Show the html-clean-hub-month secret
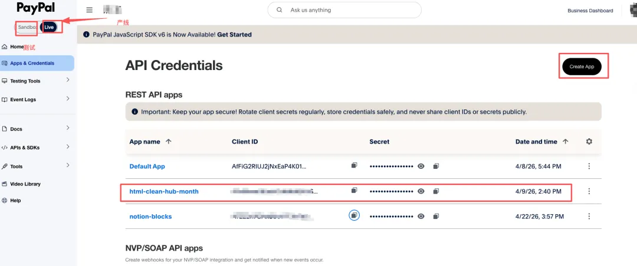The height and width of the screenshot is (266, 637). coord(421,191)
